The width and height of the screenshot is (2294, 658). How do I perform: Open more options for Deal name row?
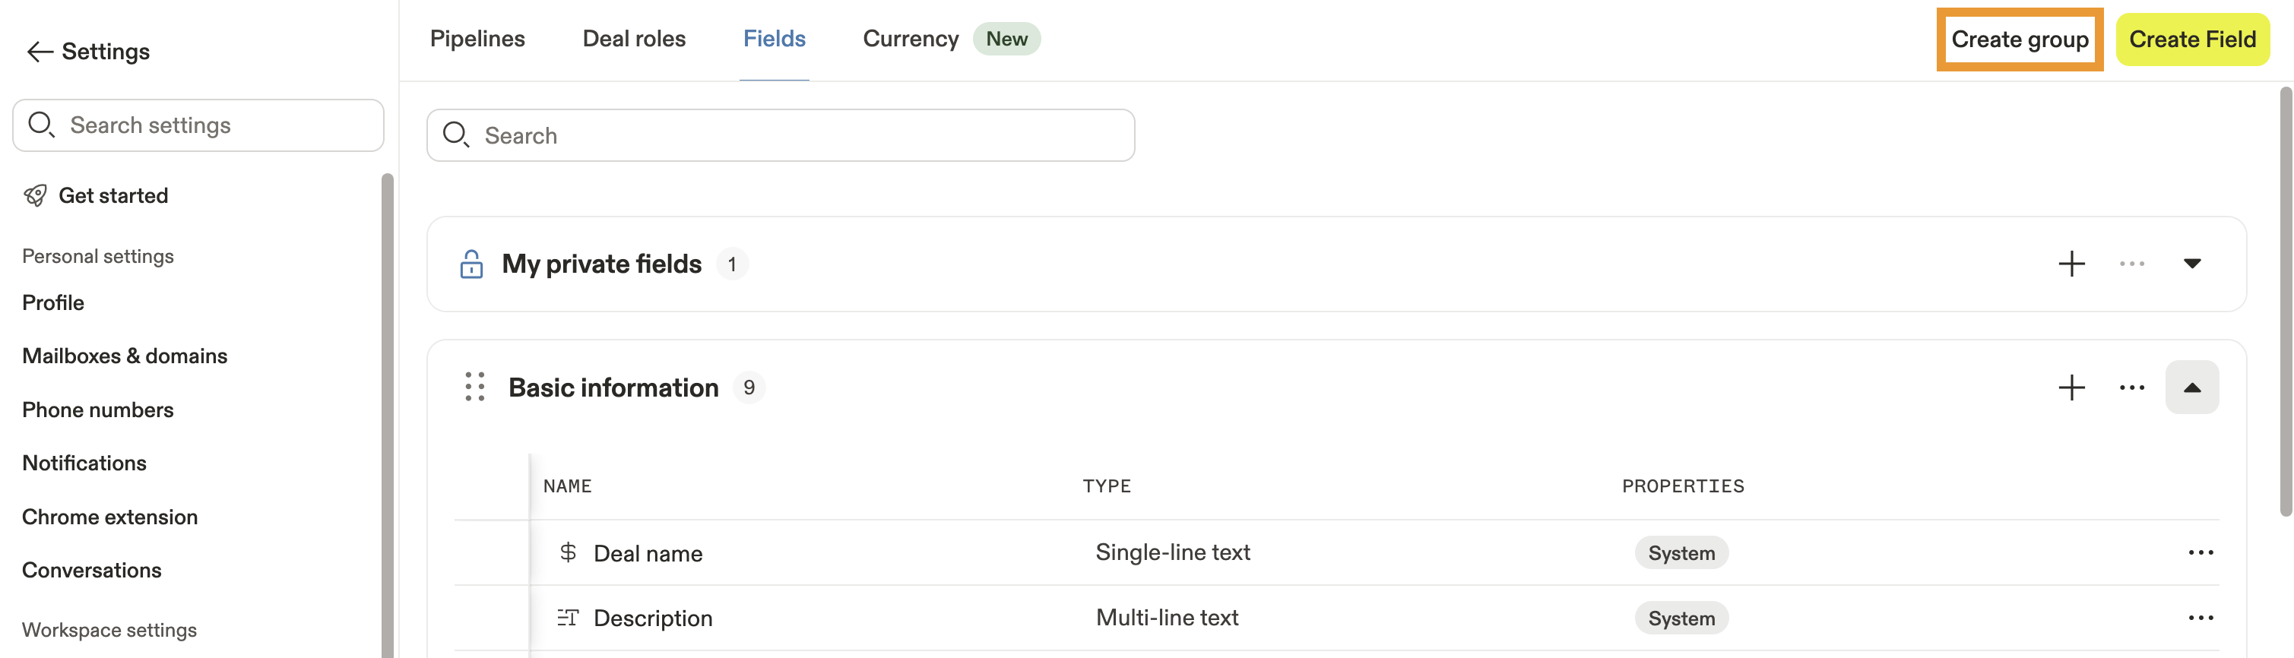[2200, 553]
